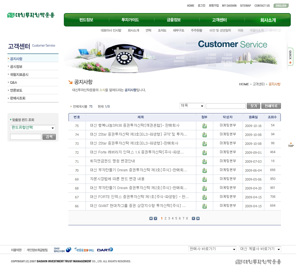Open the 펀드정보 main menu
The image size is (297, 276).
(86, 20)
